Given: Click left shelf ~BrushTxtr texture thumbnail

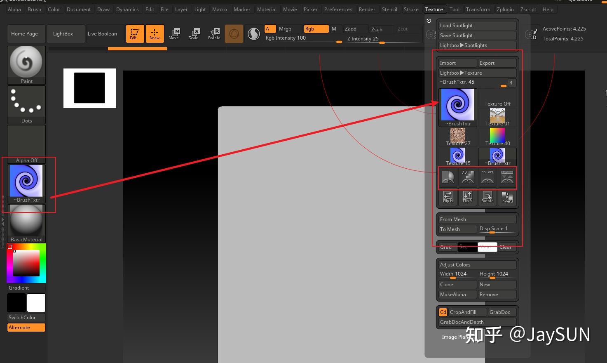Looking at the screenshot, I should point(26,184).
